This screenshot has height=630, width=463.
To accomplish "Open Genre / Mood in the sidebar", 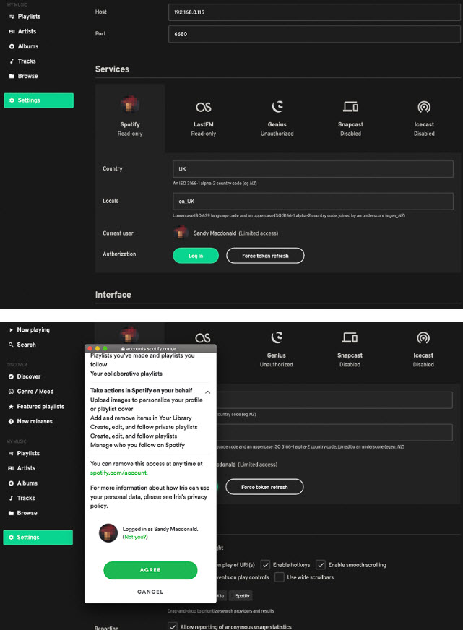I will 35,392.
